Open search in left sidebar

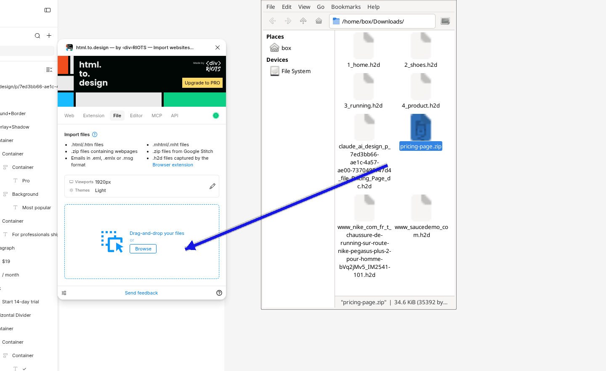point(37,36)
